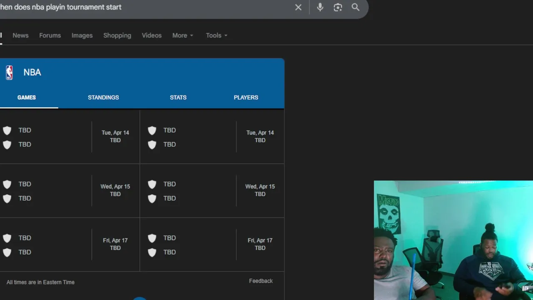
Task: Open the Tools dropdown
Action: (217, 35)
